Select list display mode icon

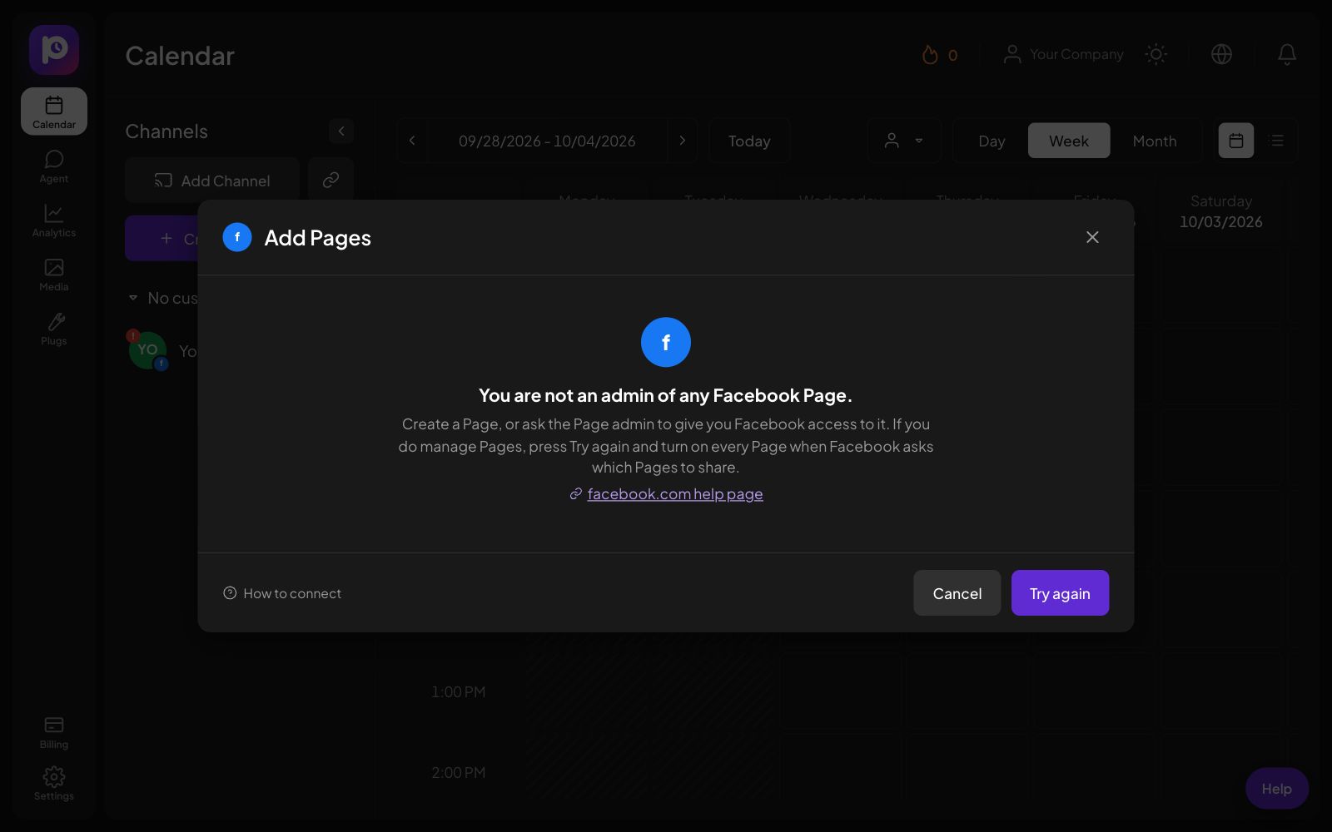1276,141
